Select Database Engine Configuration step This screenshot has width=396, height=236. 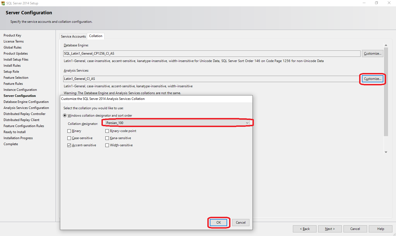(26, 102)
